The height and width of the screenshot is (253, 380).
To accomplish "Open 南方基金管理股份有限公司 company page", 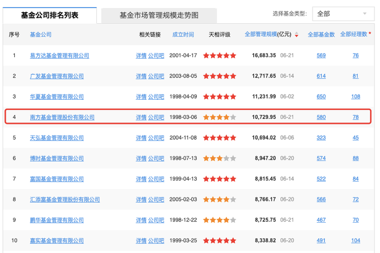I will coord(62,117).
